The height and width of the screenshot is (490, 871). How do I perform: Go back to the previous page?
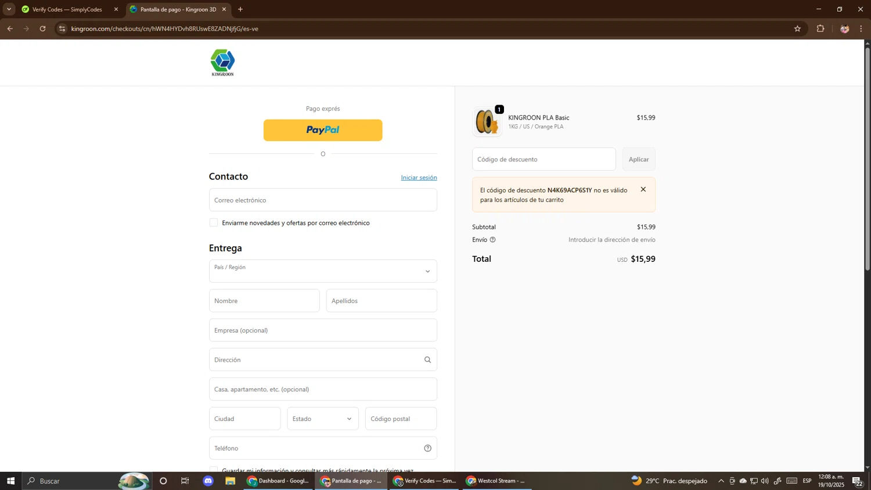10,28
